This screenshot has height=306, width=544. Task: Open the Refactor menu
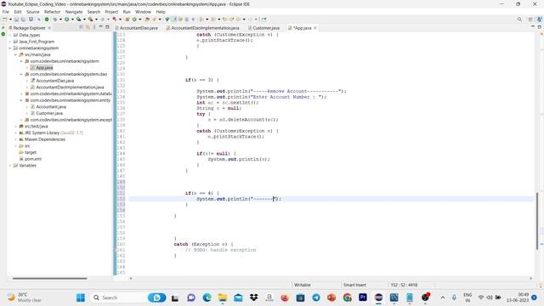[53, 12]
